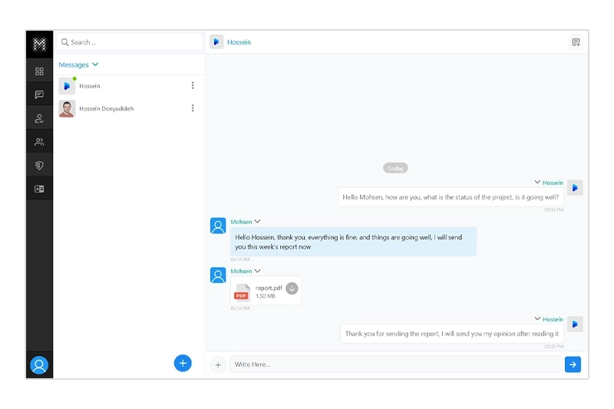Open options menu for Hossein Donyadideh

click(193, 109)
